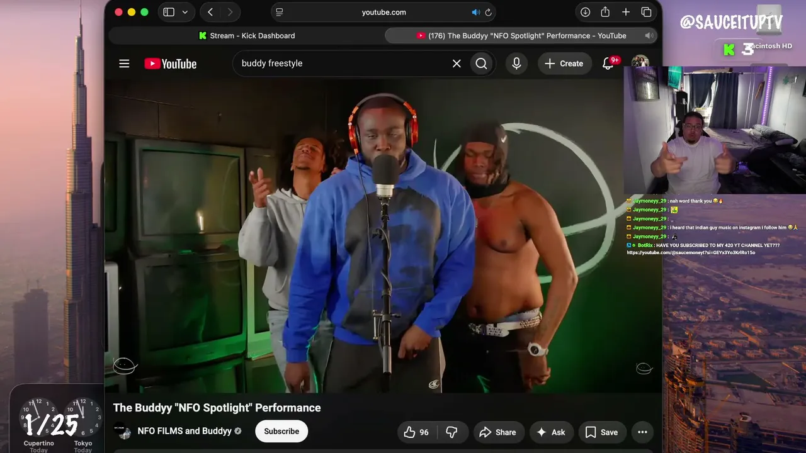Show the Safari tab overview
806x453 pixels.
(646, 12)
